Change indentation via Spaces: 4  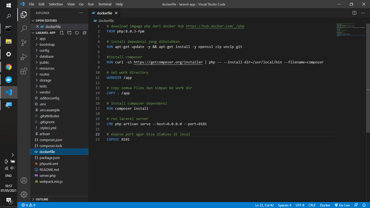coord(285,205)
